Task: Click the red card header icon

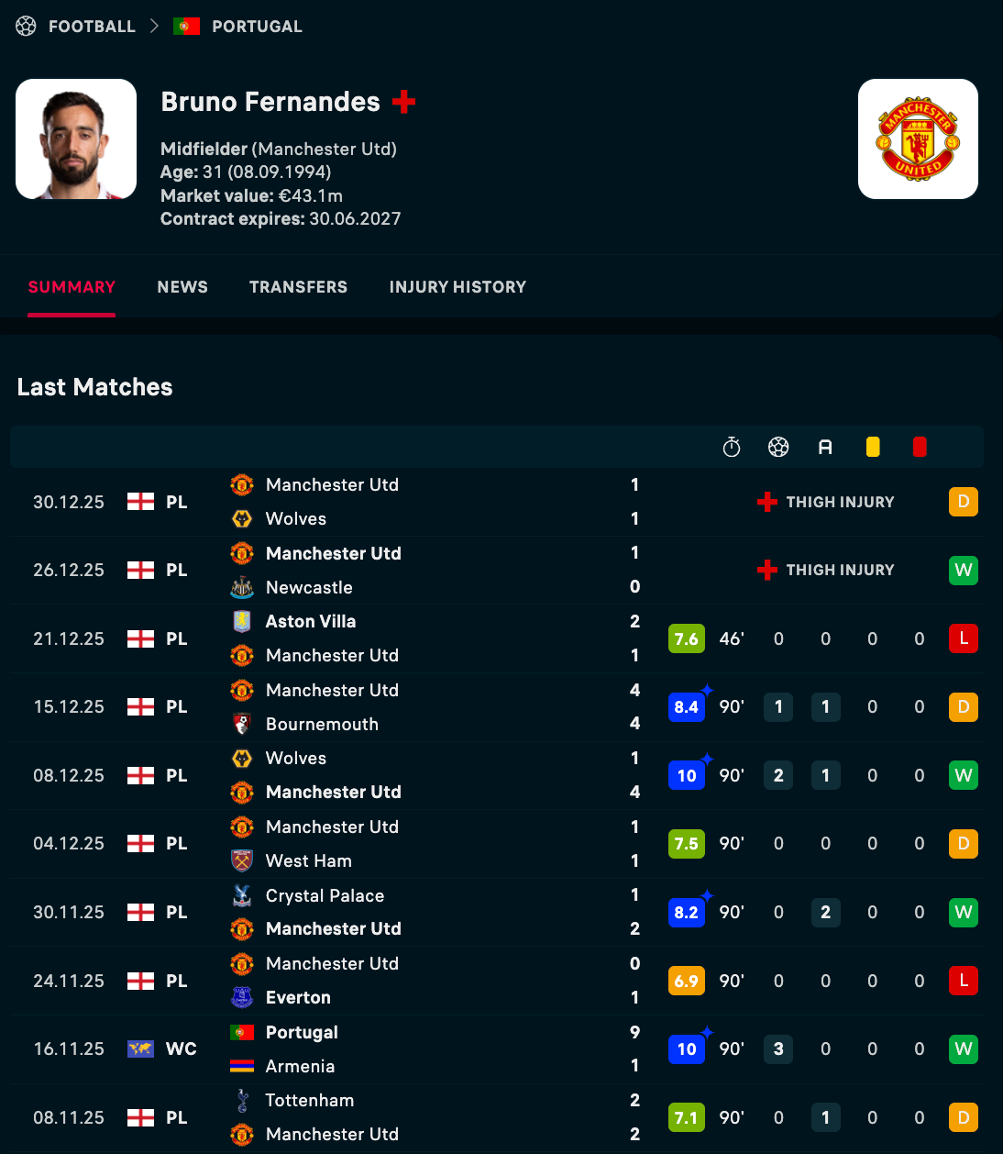Action: [x=920, y=447]
